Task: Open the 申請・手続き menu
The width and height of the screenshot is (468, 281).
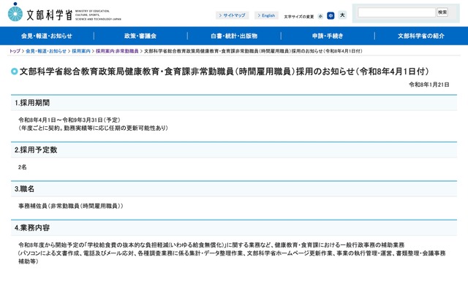Action: point(328,36)
